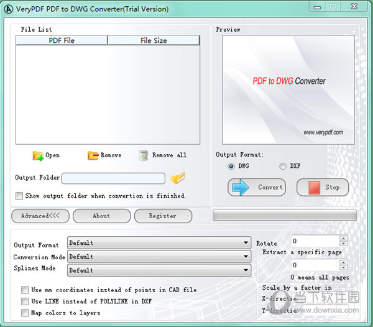Click the conversion progress bar
373x327 pixels.
[x=285, y=215]
